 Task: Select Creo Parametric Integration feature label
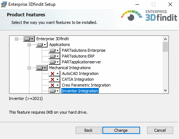click(x=86, y=85)
